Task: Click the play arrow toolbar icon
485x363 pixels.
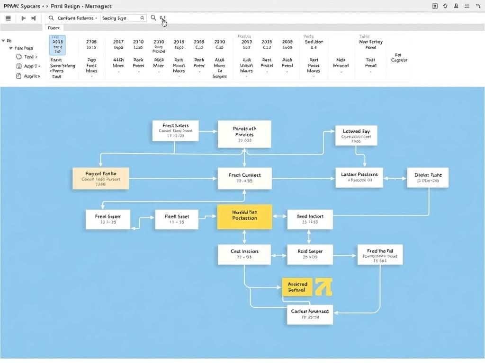Action: [24, 18]
